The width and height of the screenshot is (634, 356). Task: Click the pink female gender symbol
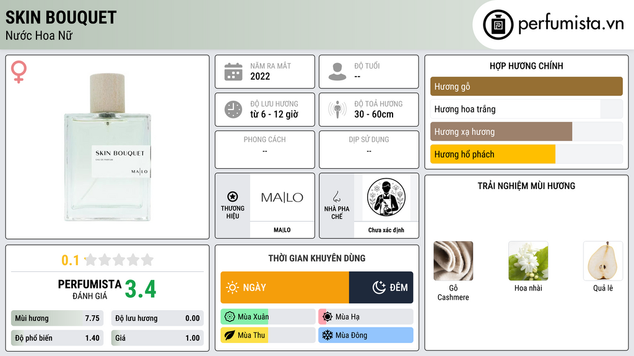tap(19, 72)
